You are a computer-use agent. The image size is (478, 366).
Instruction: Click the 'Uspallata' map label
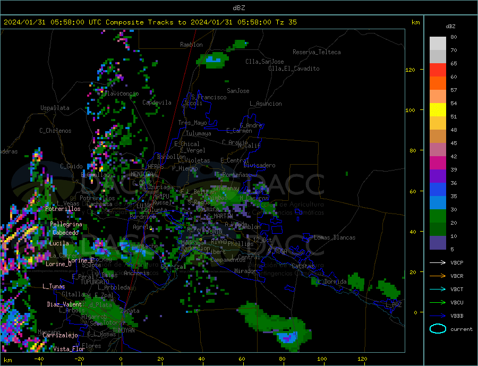[55, 108]
